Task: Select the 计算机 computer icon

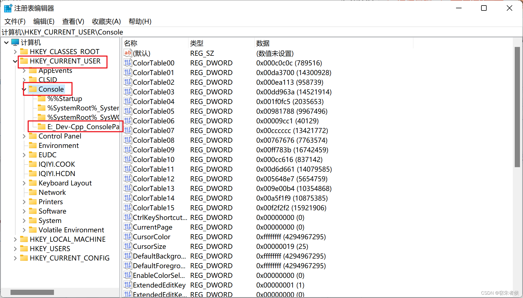Action: [16, 42]
